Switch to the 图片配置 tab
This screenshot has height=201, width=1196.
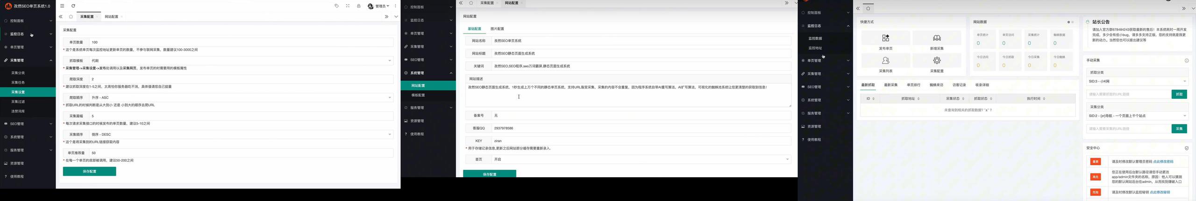click(497, 29)
